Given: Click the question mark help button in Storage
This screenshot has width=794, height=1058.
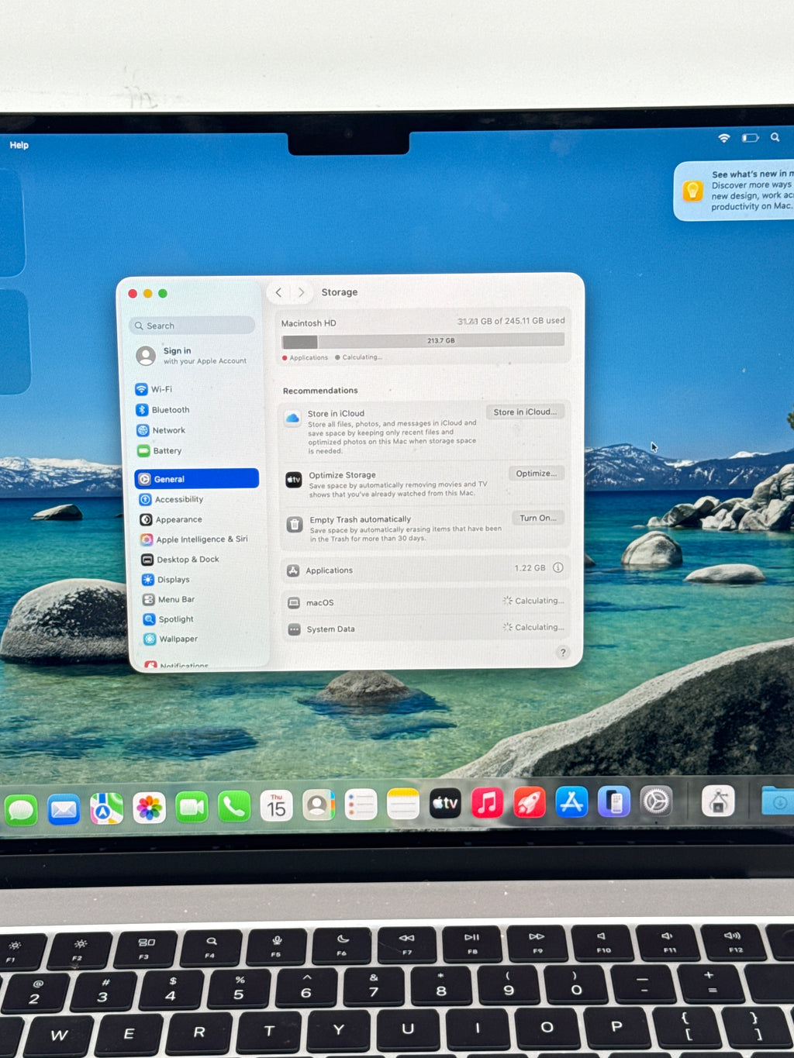Looking at the screenshot, I should 563,653.
